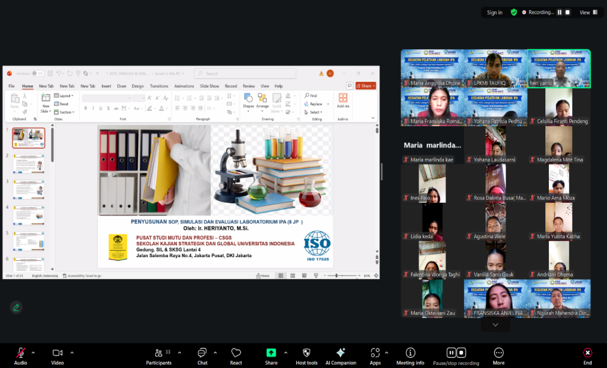Click the Sign in button
This screenshot has height=368, width=607.
click(494, 12)
